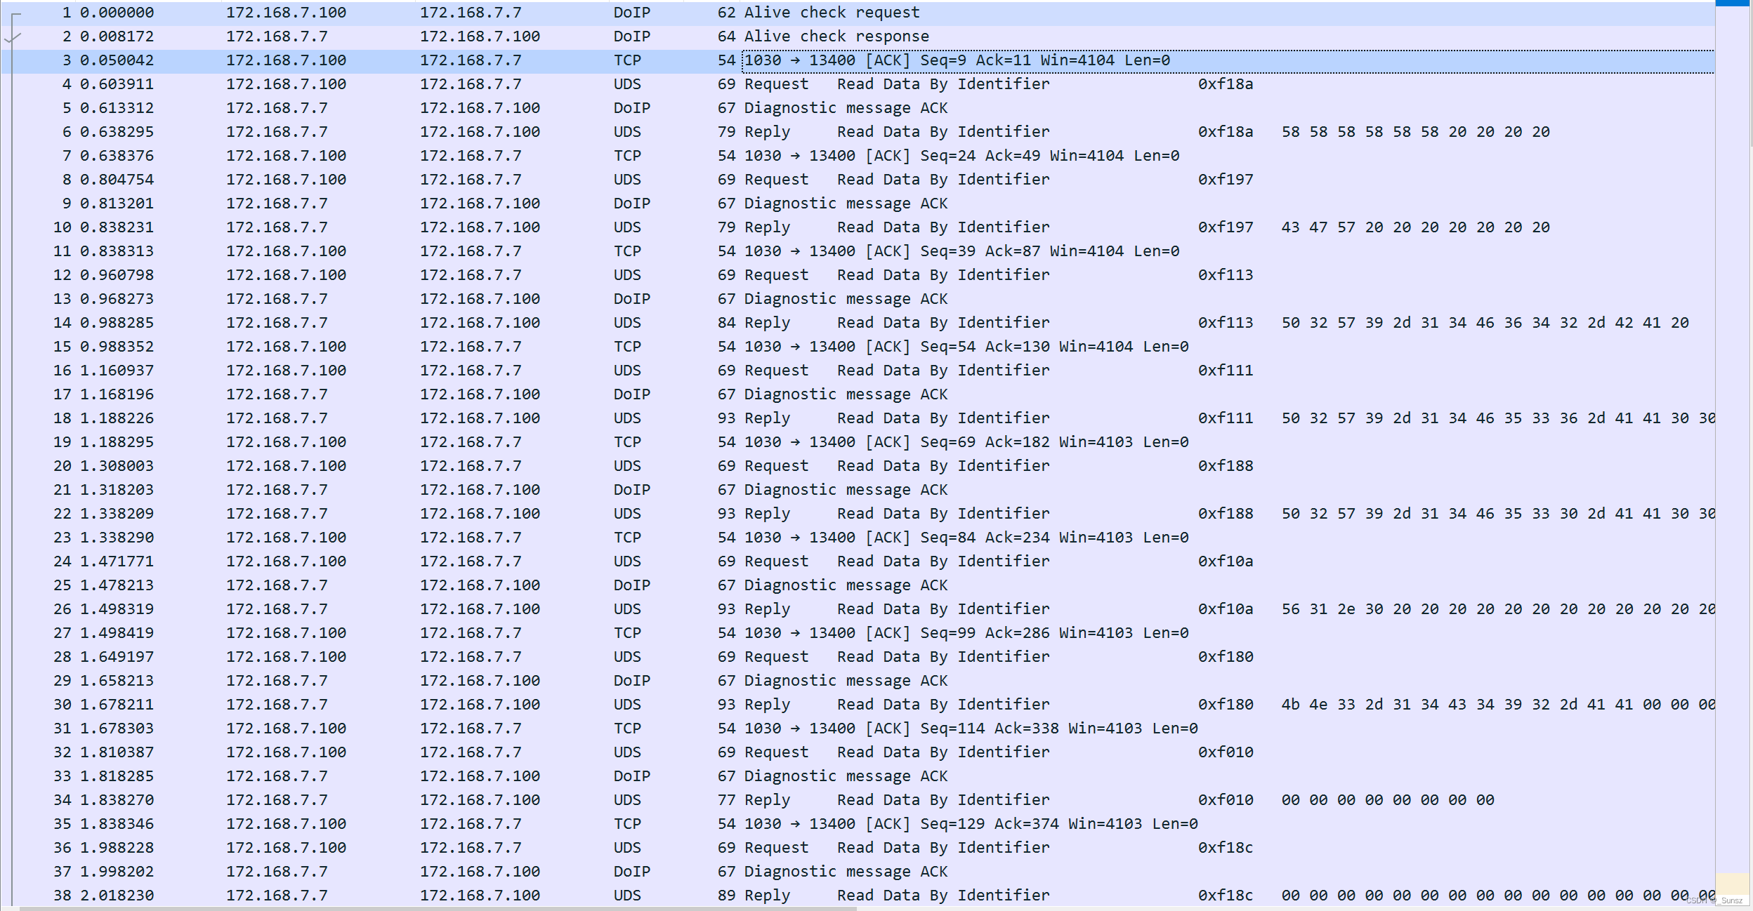Viewport: 1753px width, 911px height.
Task: Click the related-packet bracket marker beside packet 2
Action: [13, 38]
